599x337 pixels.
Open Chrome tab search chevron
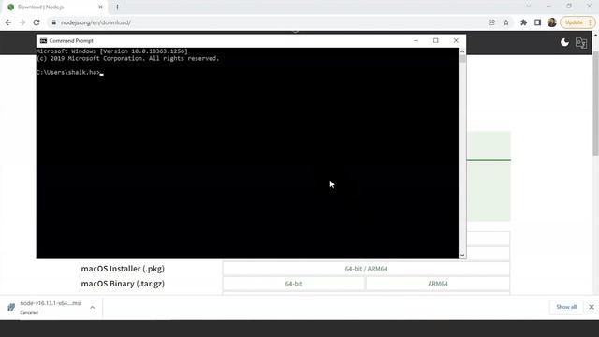pyautogui.click(x=528, y=7)
